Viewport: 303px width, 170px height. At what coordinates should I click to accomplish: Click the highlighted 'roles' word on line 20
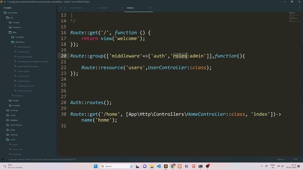(180, 56)
